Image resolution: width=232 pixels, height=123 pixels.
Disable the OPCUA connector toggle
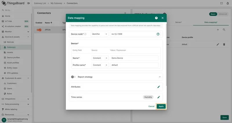39,30
